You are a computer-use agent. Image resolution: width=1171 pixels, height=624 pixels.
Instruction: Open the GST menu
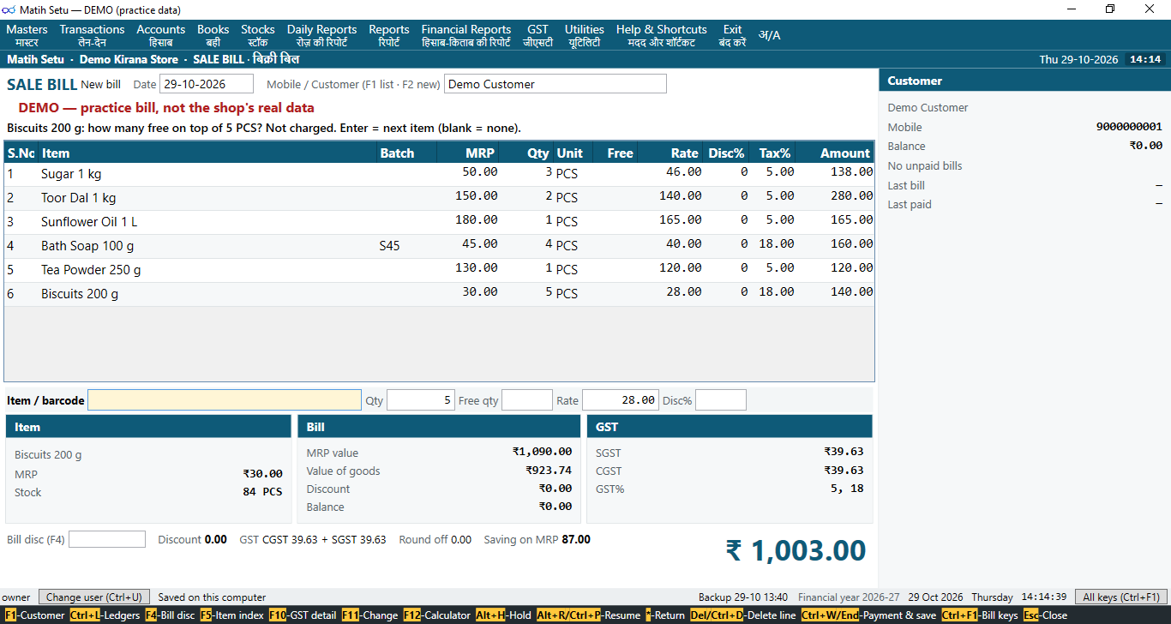[537, 35]
